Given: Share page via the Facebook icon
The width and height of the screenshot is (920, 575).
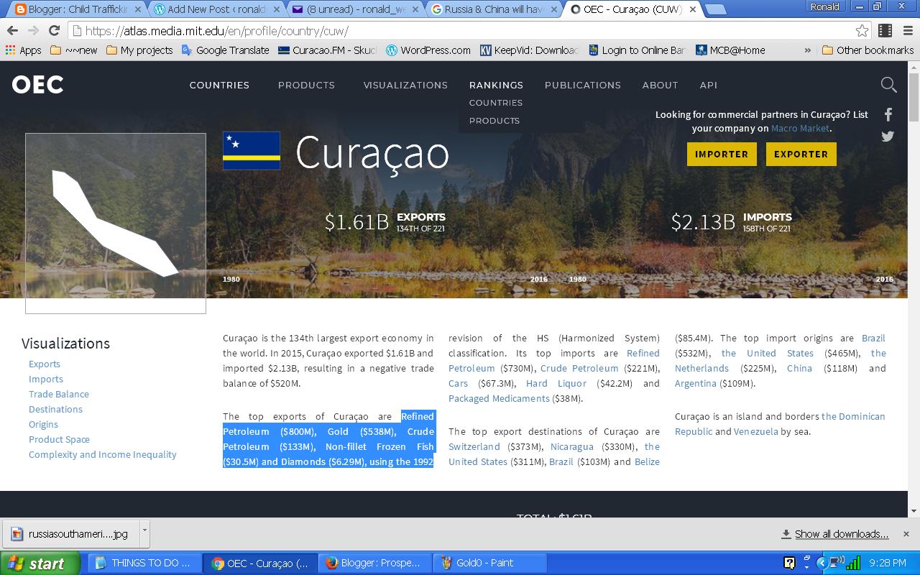Looking at the screenshot, I should click(888, 114).
